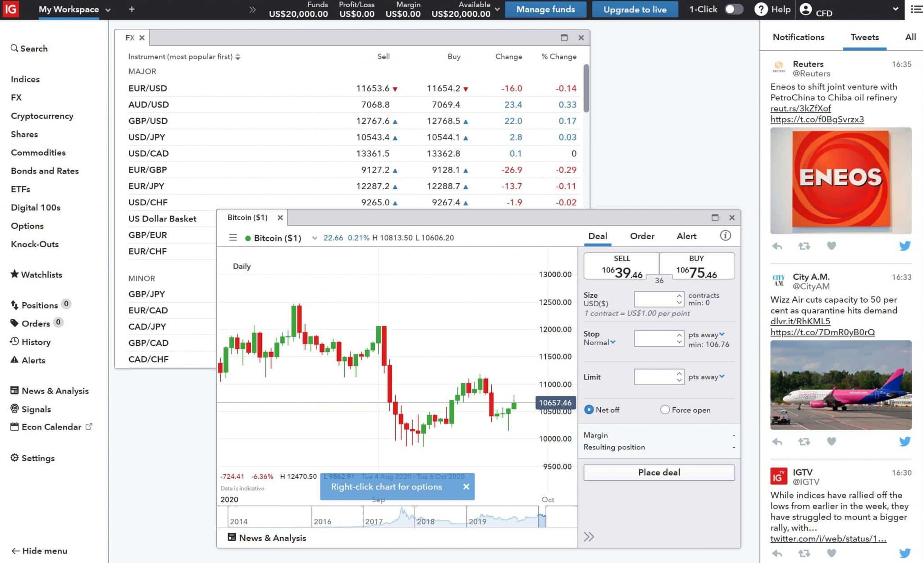Click the info icon next to Alert tab
Viewport: 923px width, 563px height.
coord(726,236)
